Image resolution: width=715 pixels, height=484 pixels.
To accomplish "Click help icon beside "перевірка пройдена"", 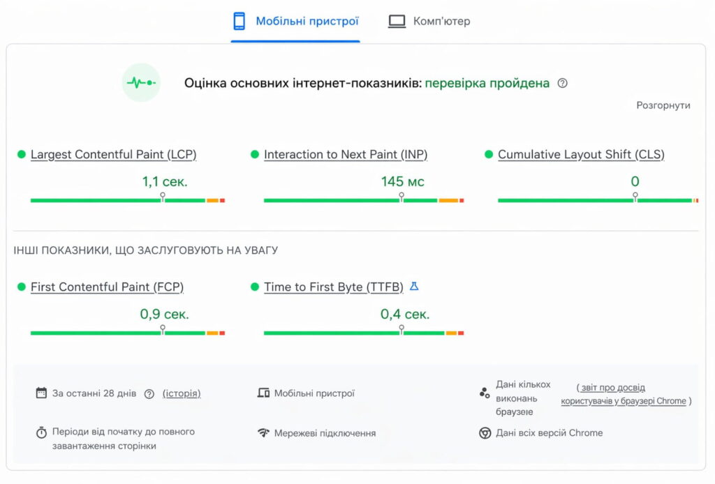I will 563,83.
